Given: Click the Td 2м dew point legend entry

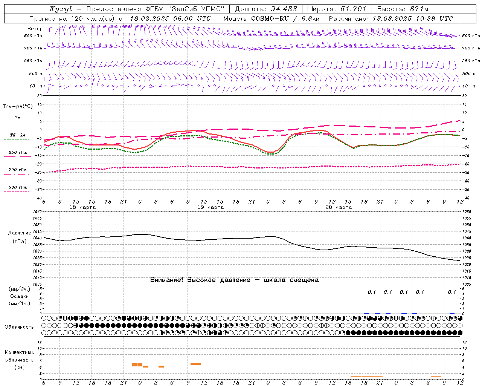Looking at the screenshot, I should click(18, 135).
